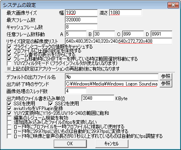Click the キャンセル button
This screenshot has height=150, width=181.
112,144
